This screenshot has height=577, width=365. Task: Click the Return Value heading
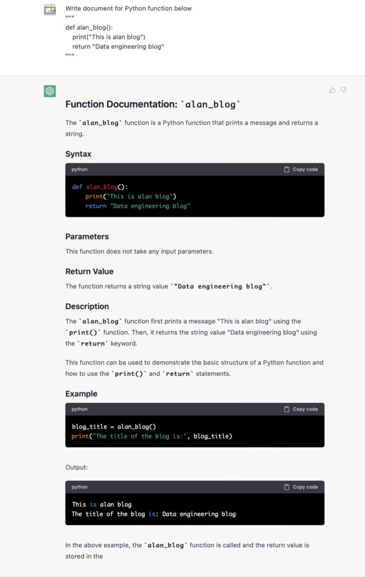pos(90,272)
